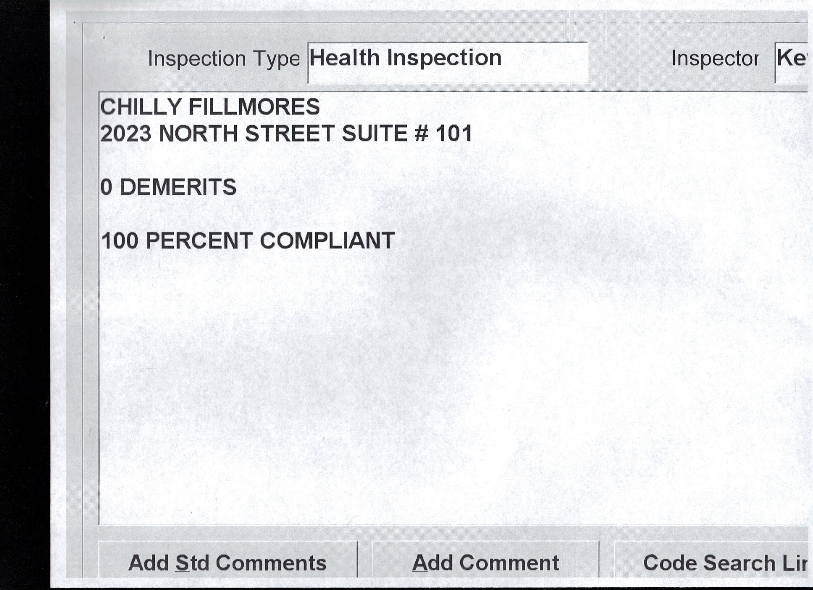The image size is (813, 590).
Task: Click the street number 2023
Action: click(126, 134)
